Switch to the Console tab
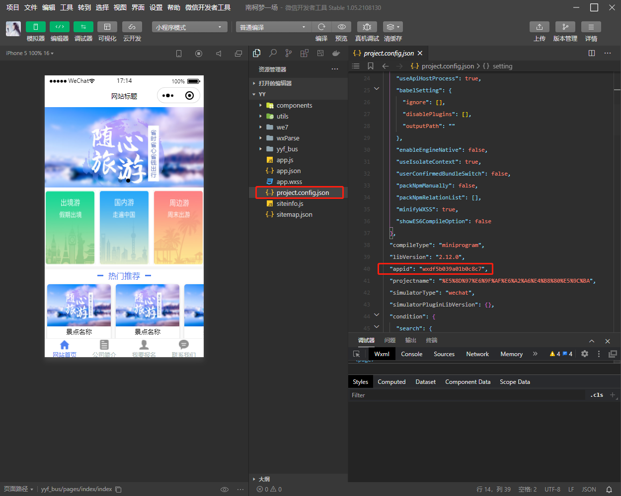The height and width of the screenshot is (496, 621). coord(411,354)
